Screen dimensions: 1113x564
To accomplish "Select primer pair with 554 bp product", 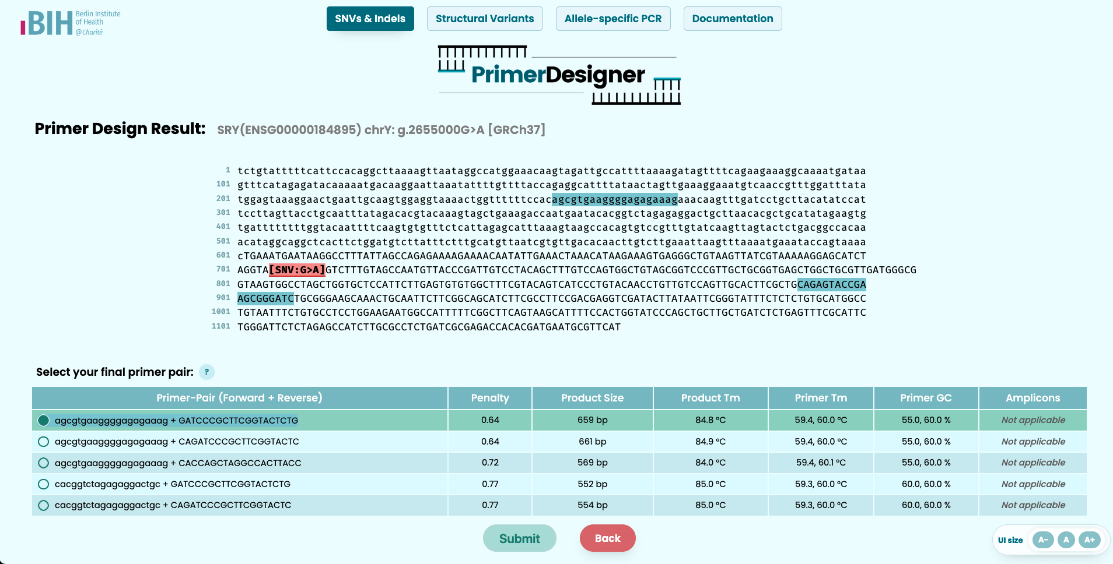I will pos(43,505).
